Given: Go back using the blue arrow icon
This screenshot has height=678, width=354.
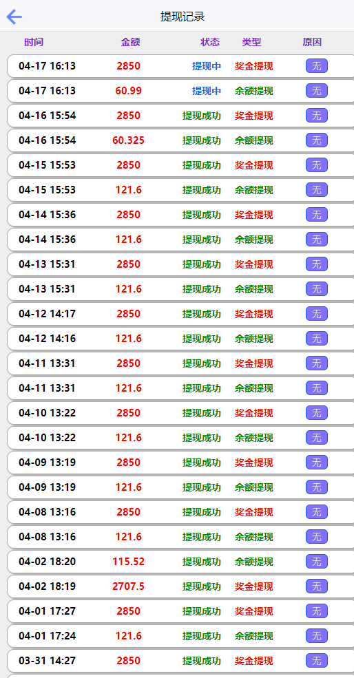Looking at the screenshot, I should [x=14, y=17].
